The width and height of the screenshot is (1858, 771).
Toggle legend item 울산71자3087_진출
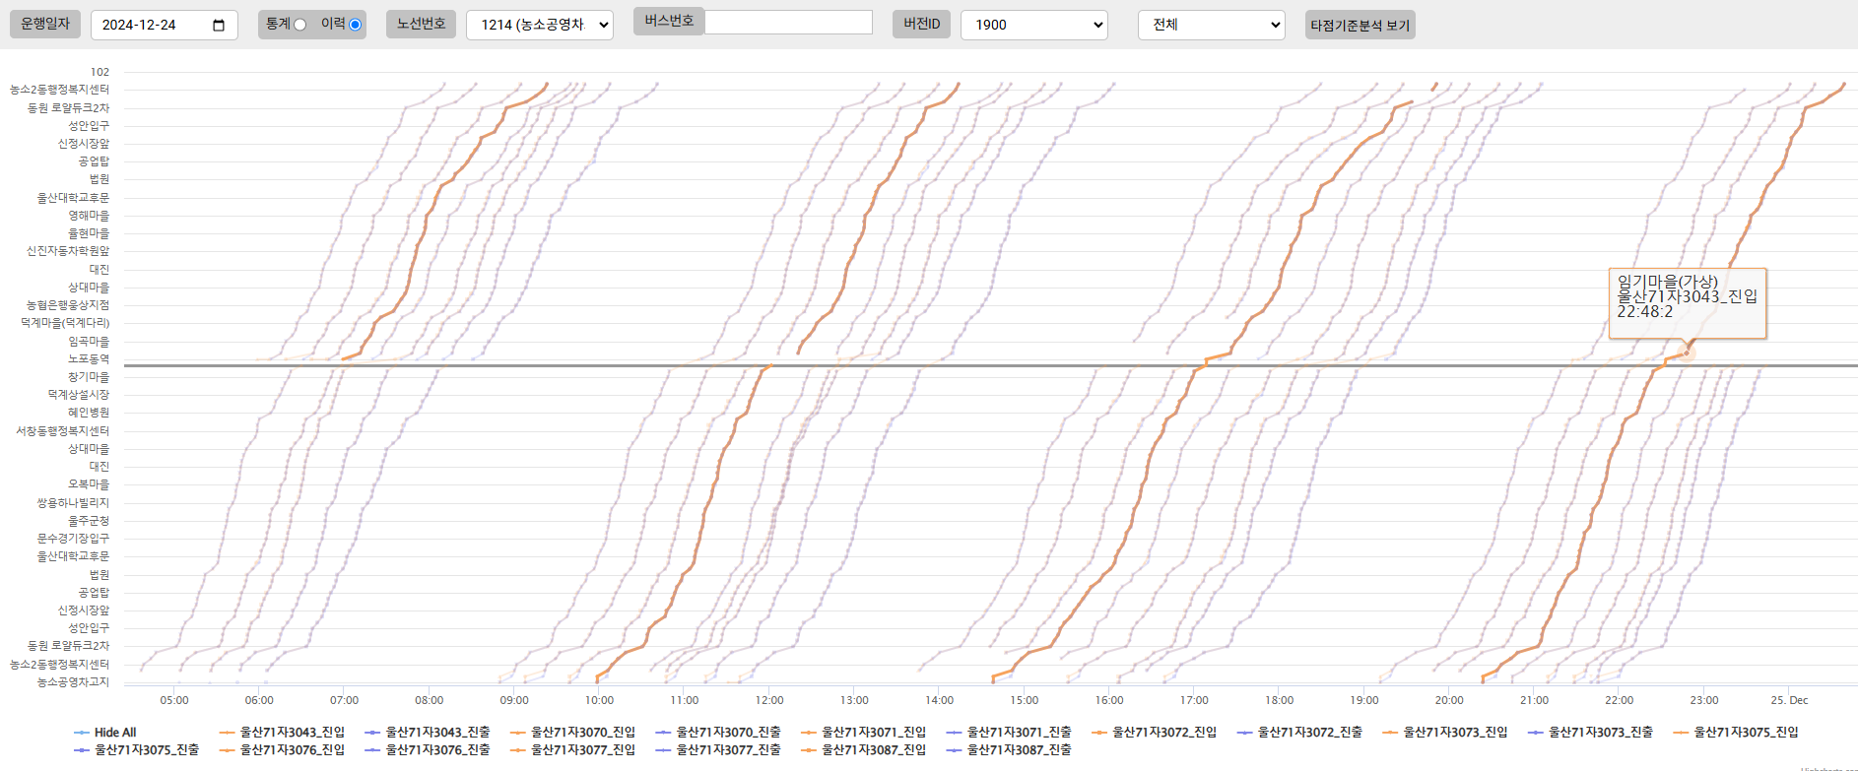coord(1019,750)
